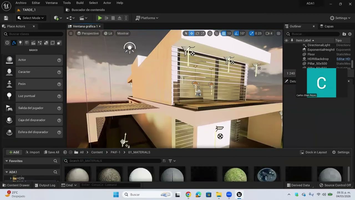Image resolution: width=355 pixels, height=200 pixels.
Task: Toggle grid snapping icon
Action: pyautogui.click(x=224, y=33)
